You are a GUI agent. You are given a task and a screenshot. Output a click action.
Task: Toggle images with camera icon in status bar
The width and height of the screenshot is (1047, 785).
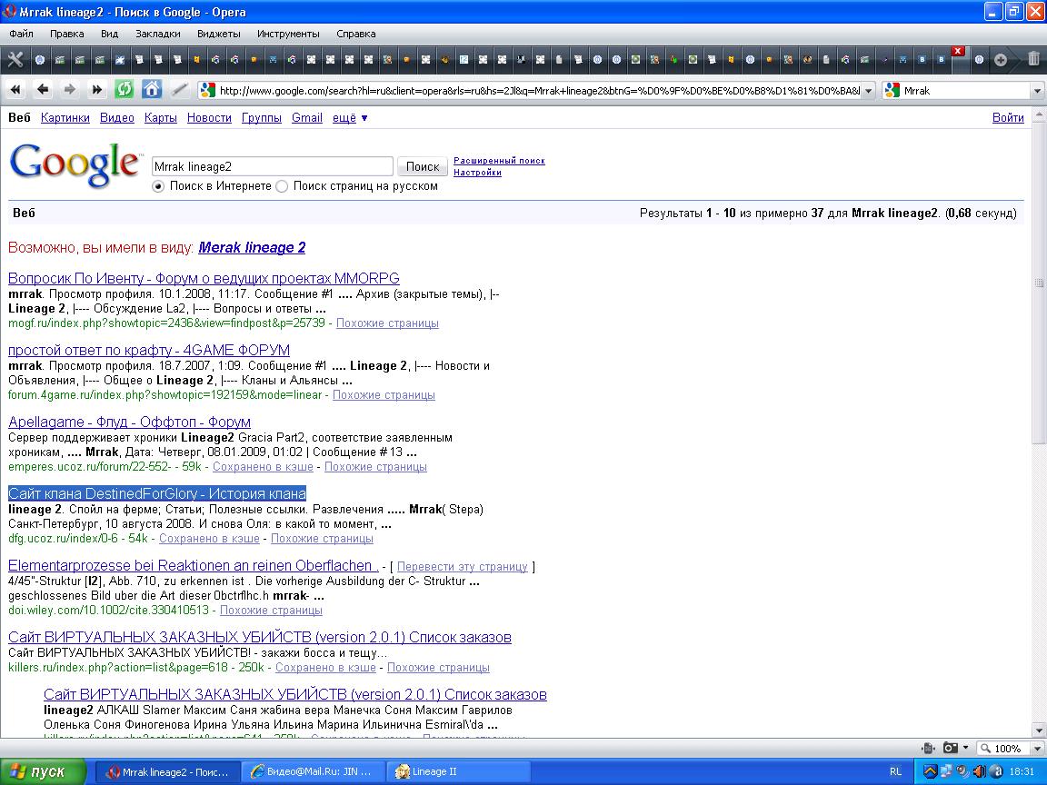click(x=951, y=749)
